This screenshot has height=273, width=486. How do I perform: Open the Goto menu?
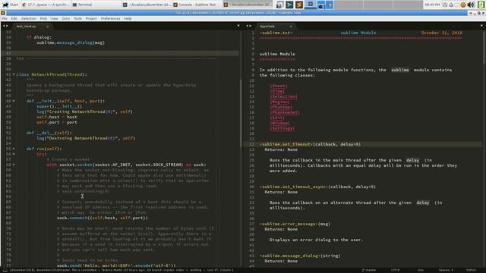tap(66, 18)
